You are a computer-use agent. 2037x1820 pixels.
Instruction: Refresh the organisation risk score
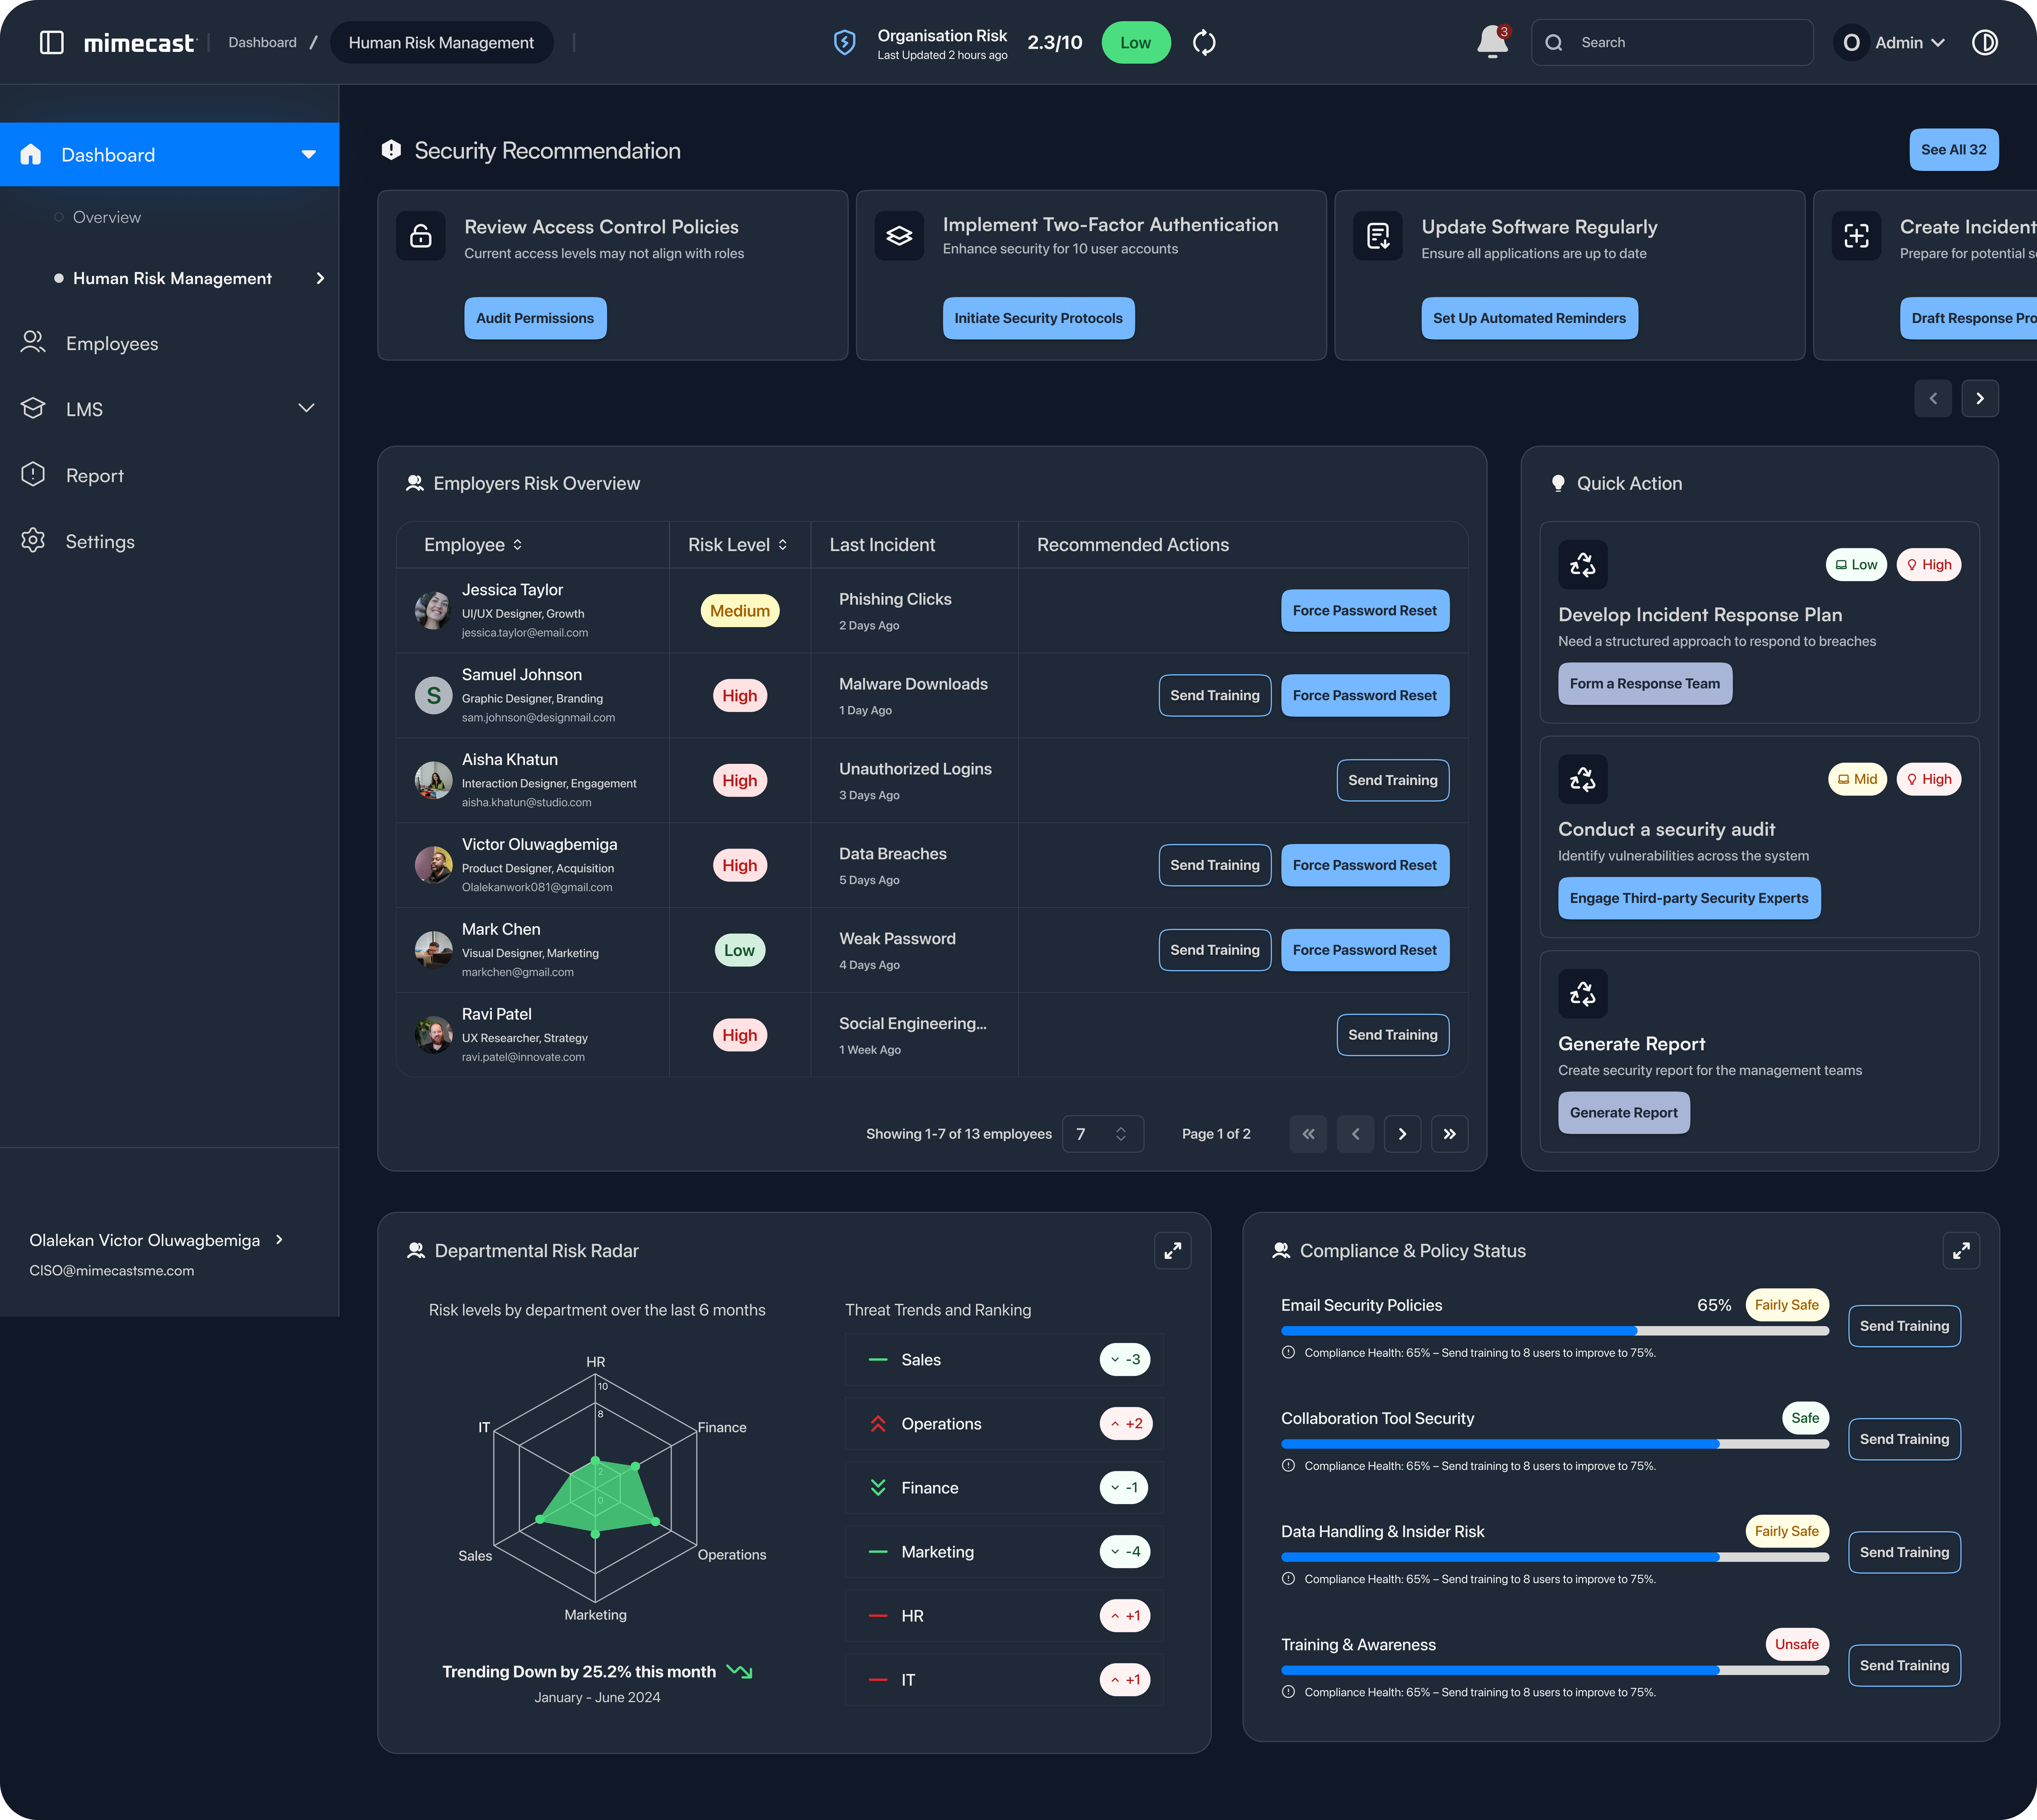pos(1204,42)
